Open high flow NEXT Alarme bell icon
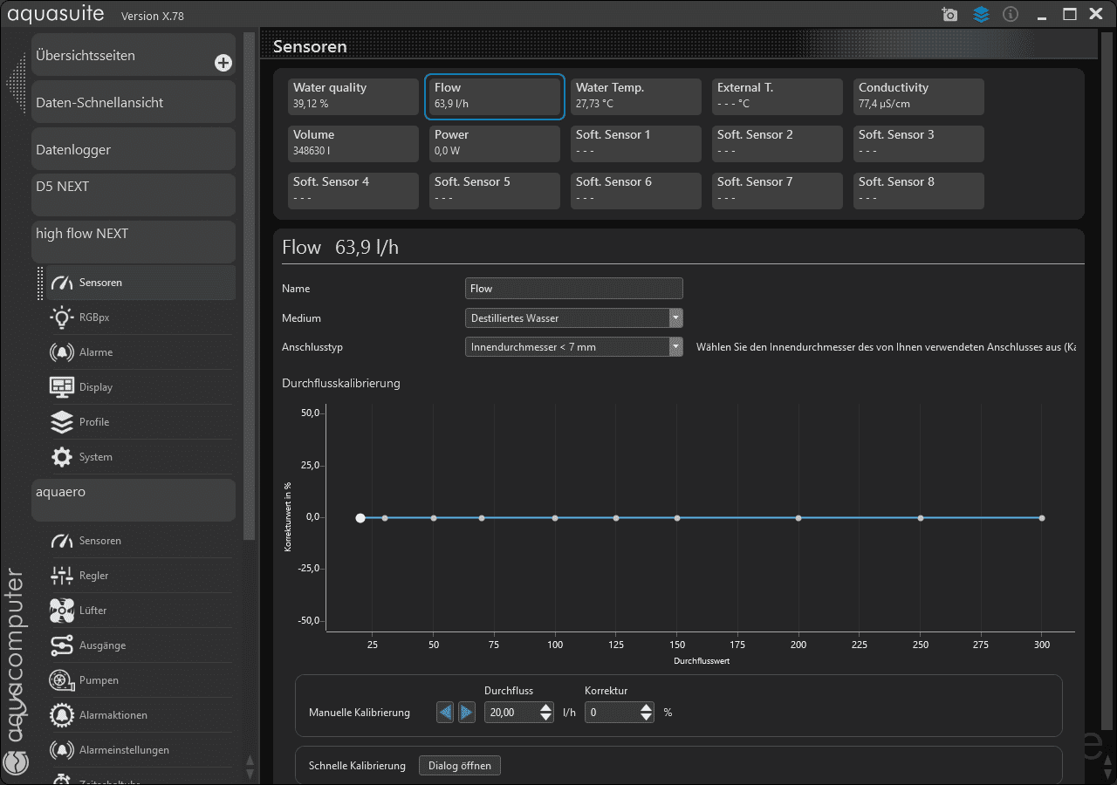The height and width of the screenshot is (785, 1117). pos(62,352)
